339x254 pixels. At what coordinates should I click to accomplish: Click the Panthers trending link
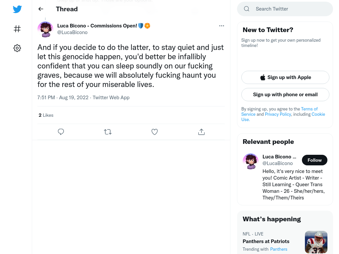click(279, 249)
